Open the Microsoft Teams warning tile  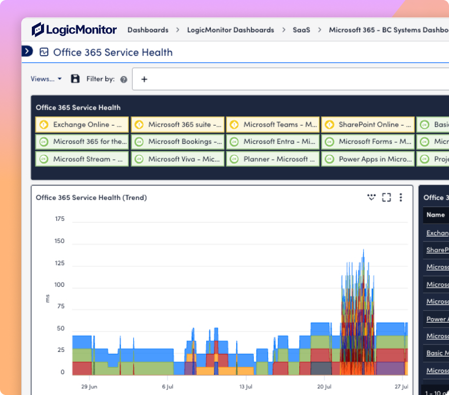[x=273, y=125]
